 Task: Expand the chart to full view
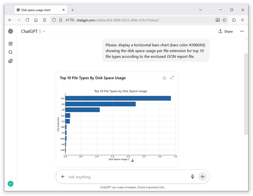(172, 78)
